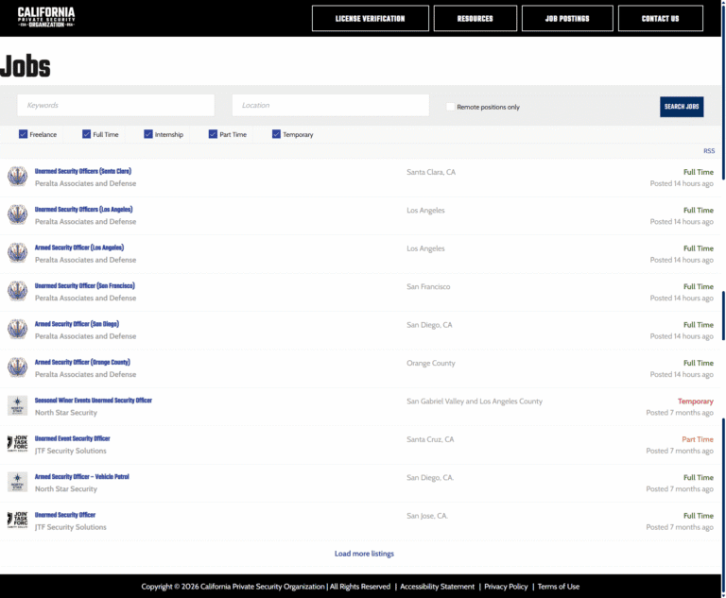Open Unarmed Security Officers (Los Angeles) listing
The image size is (726, 598).
tap(84, 209)
